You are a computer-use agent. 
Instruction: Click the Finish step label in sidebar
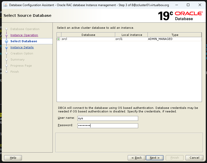[x=15, y=72]
